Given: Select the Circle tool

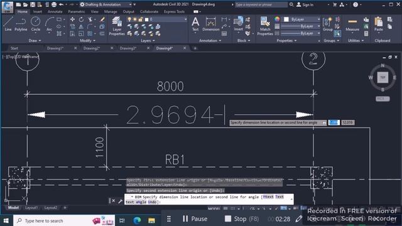Looking at the screenshot, I should coord(35,24).
